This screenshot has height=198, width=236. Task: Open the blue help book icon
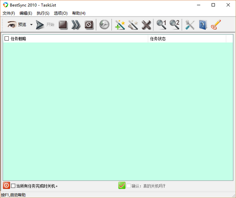point(203,25)
